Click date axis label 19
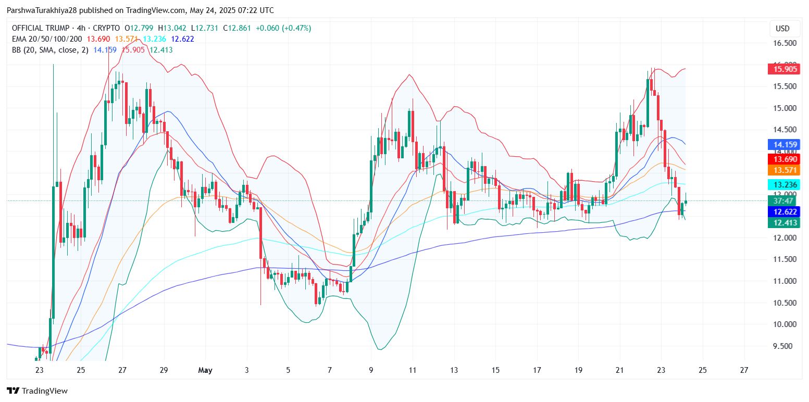The image size is (809, 402). [x=578, y=370]
